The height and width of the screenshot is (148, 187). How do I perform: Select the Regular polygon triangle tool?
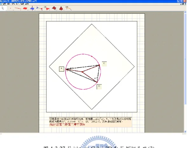(x=47, y=8)
